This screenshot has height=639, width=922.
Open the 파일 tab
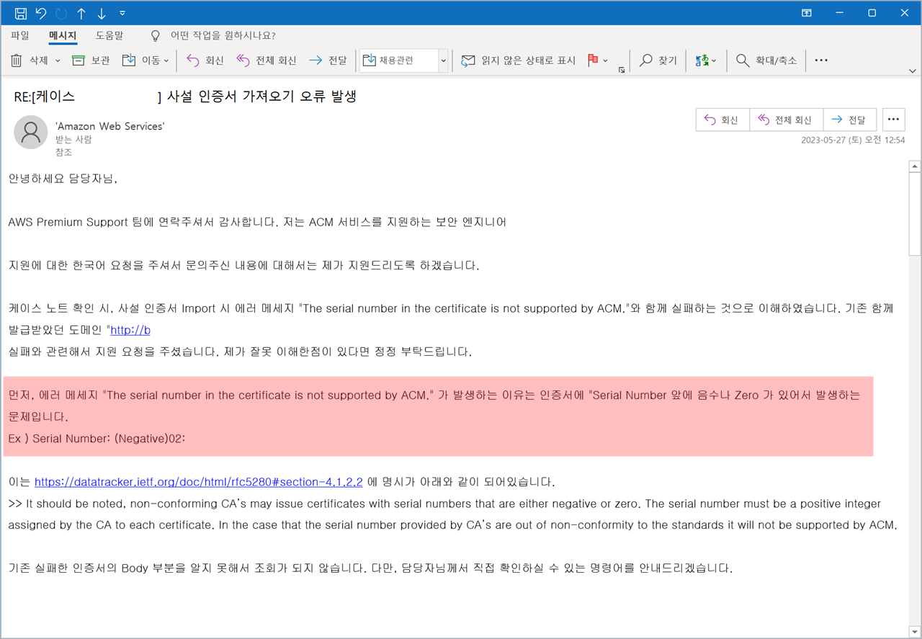[x=20, y=35]
